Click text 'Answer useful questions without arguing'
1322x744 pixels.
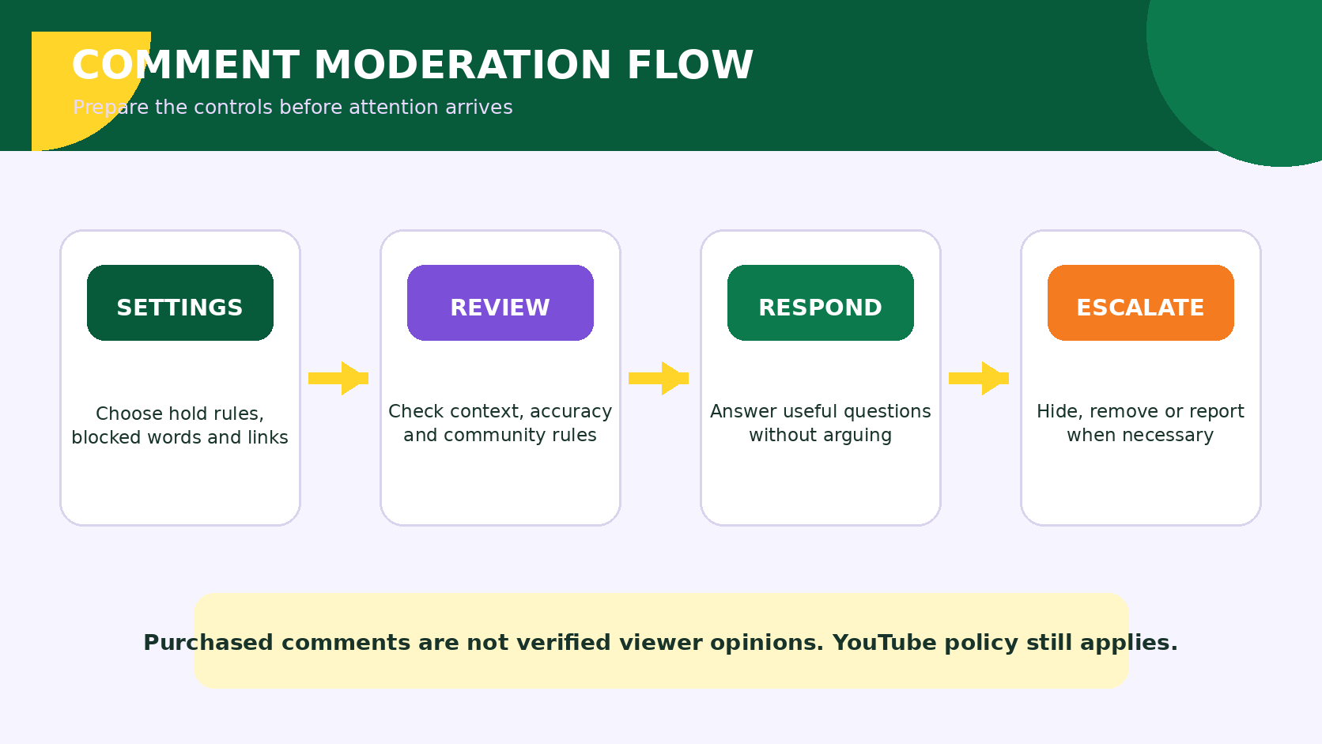click(821, 423)
